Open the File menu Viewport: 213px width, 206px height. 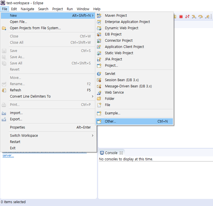tap(5, 9)
